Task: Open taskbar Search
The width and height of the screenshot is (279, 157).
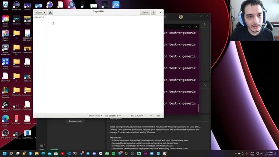Action: [x=11, y=154]
